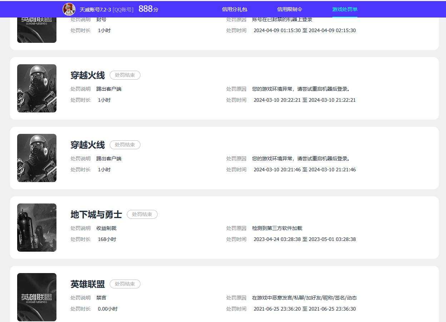
Task: Click time range 2024-04-09 01:15:30 至 02:15:30
Action: [x=305, y=31]
